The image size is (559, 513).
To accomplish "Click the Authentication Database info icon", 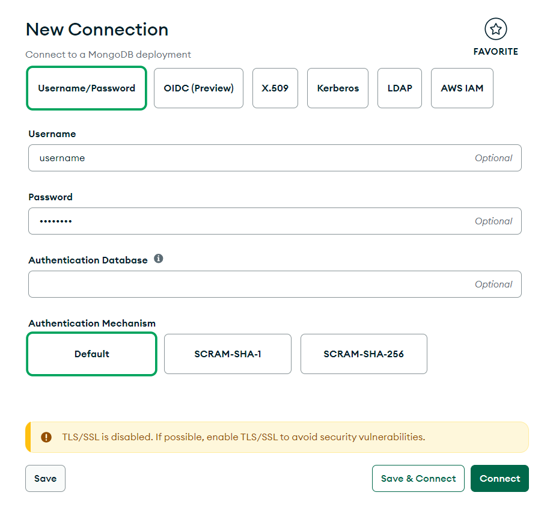I will coord(159,259).
